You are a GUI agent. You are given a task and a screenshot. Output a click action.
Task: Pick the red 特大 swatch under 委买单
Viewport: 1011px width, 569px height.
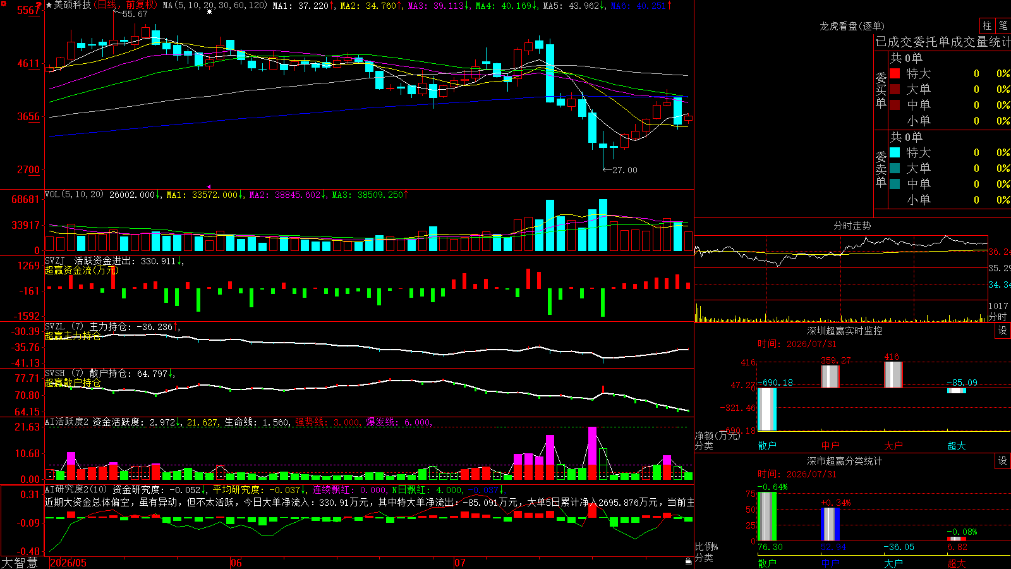click(895, 73)
